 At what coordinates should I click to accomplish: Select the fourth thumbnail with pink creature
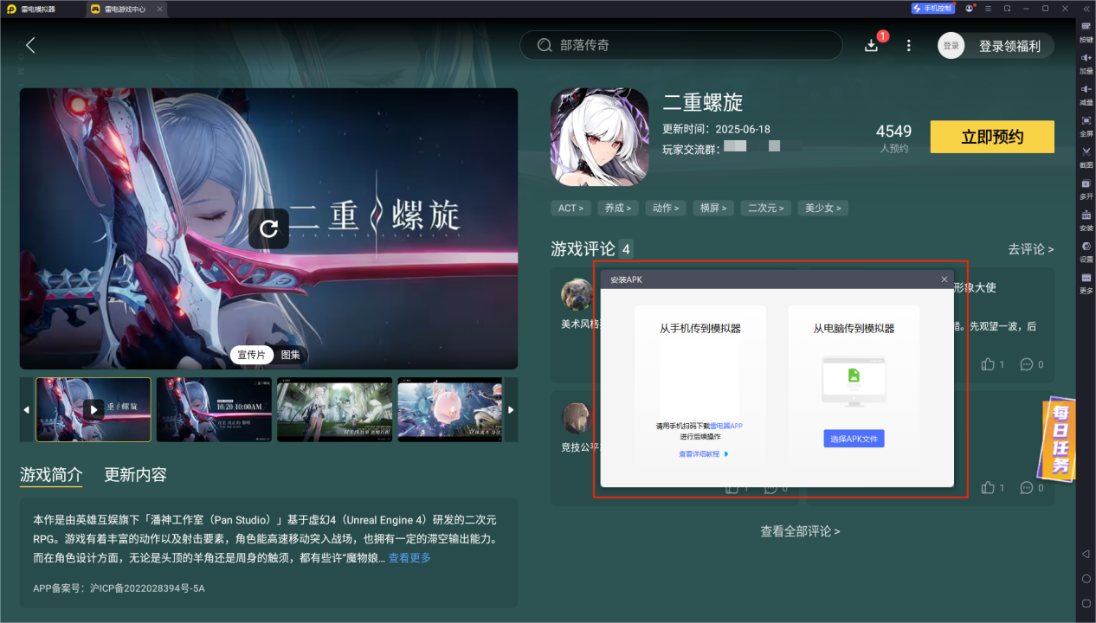pos(449,409)
